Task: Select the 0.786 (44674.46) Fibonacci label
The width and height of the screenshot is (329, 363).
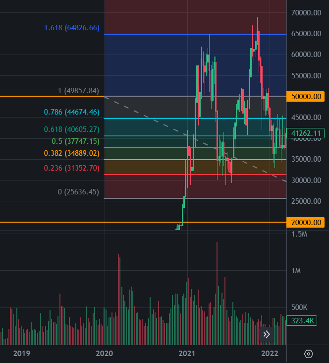Action: point(72,112)
